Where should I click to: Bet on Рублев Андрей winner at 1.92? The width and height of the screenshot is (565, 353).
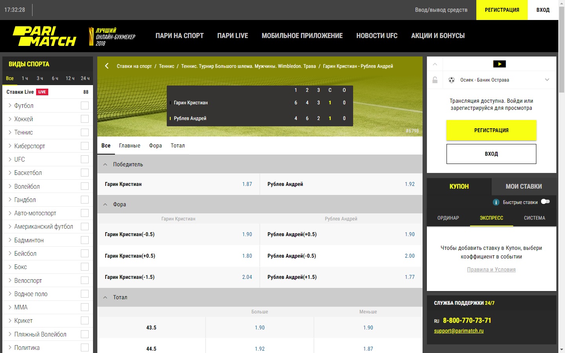[341, 184]
